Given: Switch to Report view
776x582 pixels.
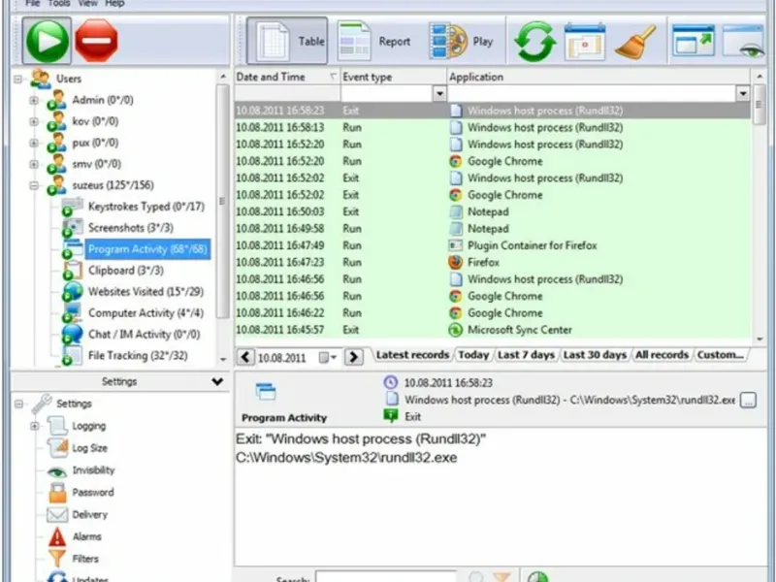Looking at the screenshot, I should point(374,41).
